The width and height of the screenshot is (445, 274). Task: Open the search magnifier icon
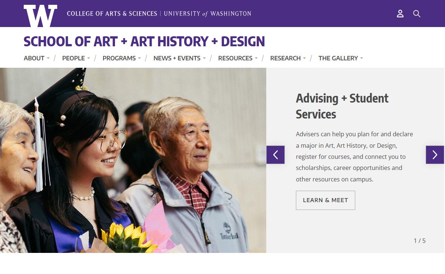(417, 14)
